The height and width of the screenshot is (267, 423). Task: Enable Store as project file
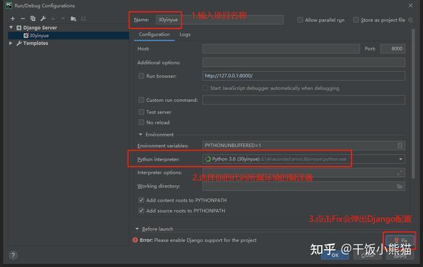[x=356, y=20]
